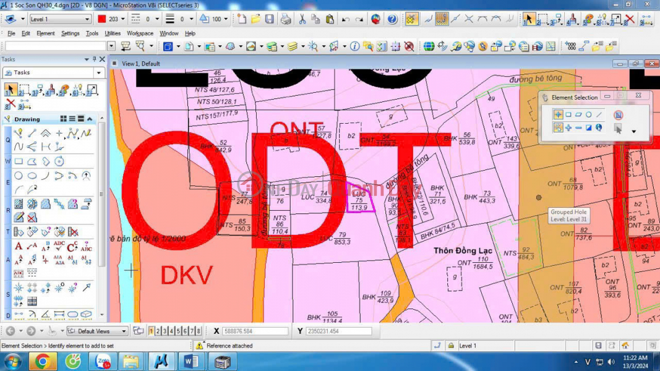Toggle view 8 button
Image resolution: width=660 pixels, height=371 pixels.
[199, 331]
